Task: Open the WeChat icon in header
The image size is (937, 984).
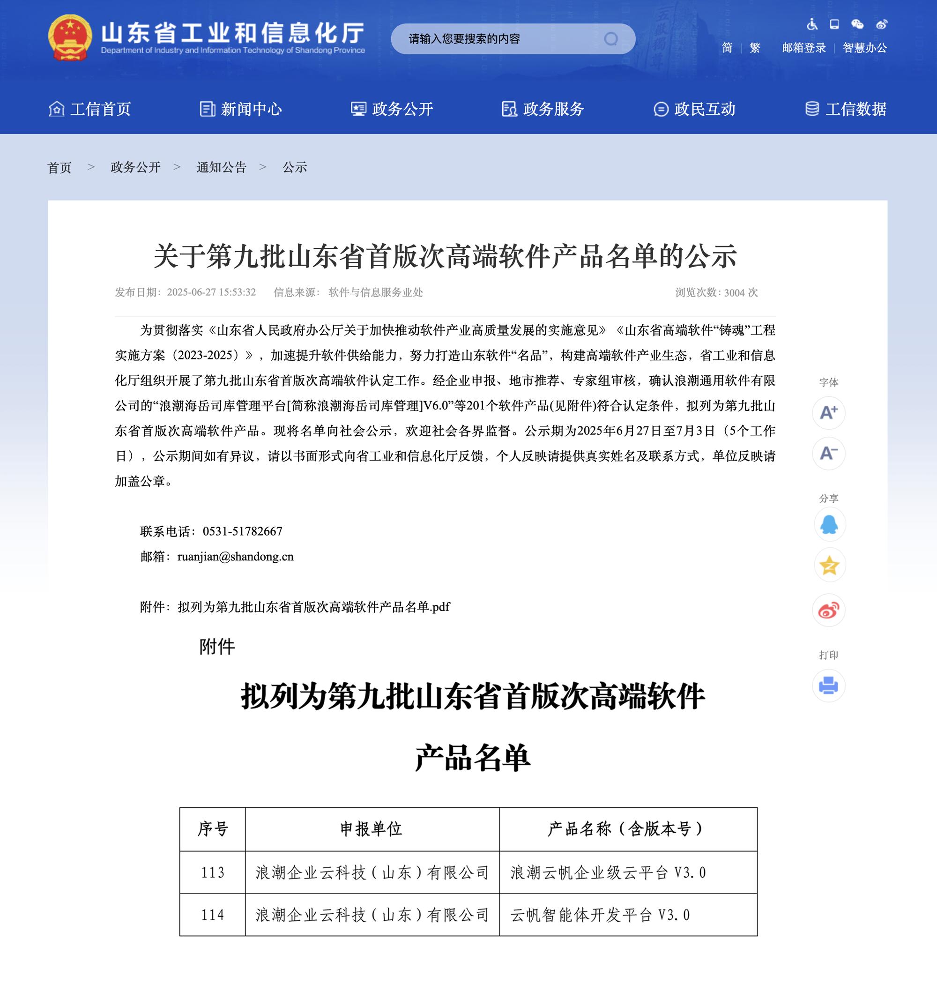Action: (857, 24)
